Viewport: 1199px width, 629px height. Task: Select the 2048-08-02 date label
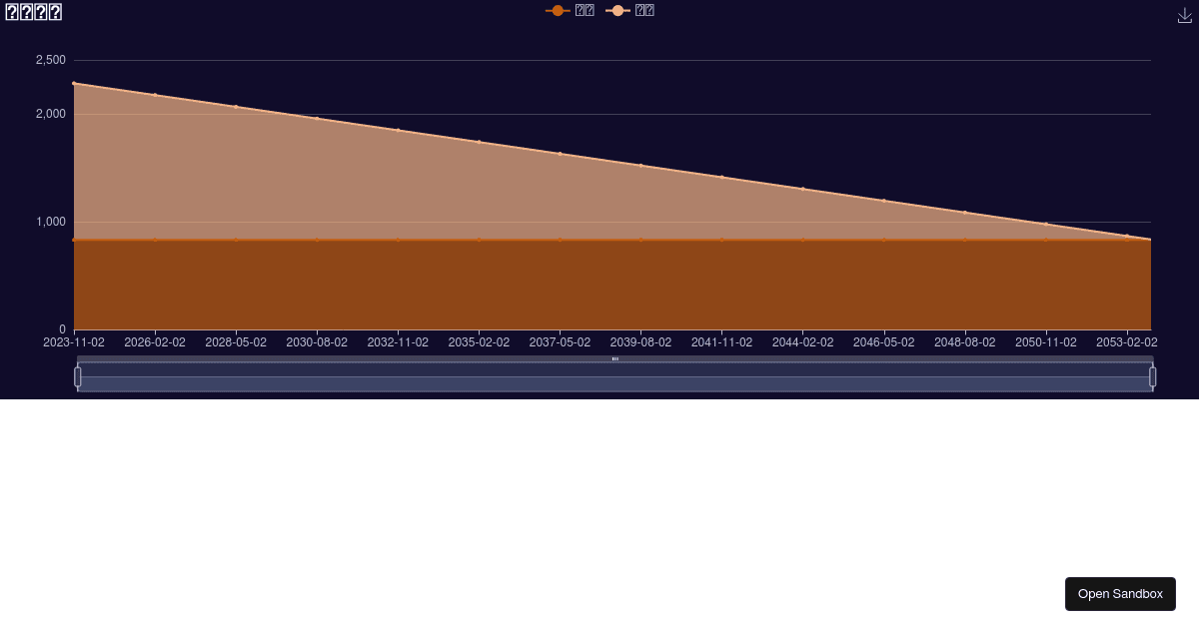tap(964, 341)
